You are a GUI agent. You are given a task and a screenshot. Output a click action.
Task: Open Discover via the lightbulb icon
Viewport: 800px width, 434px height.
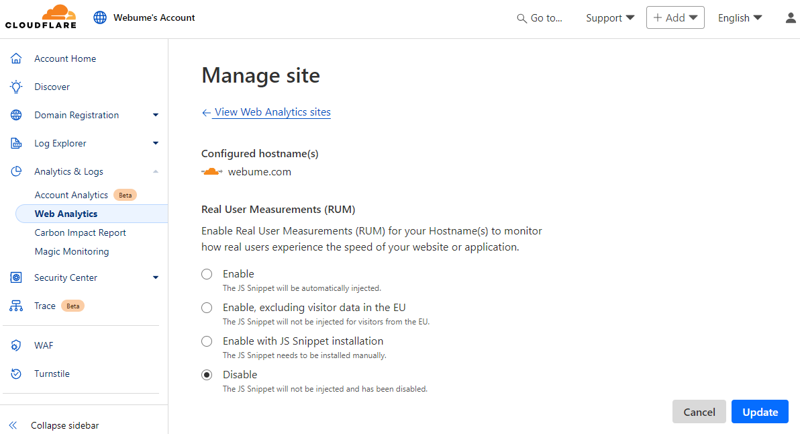(x=16, y=87)
